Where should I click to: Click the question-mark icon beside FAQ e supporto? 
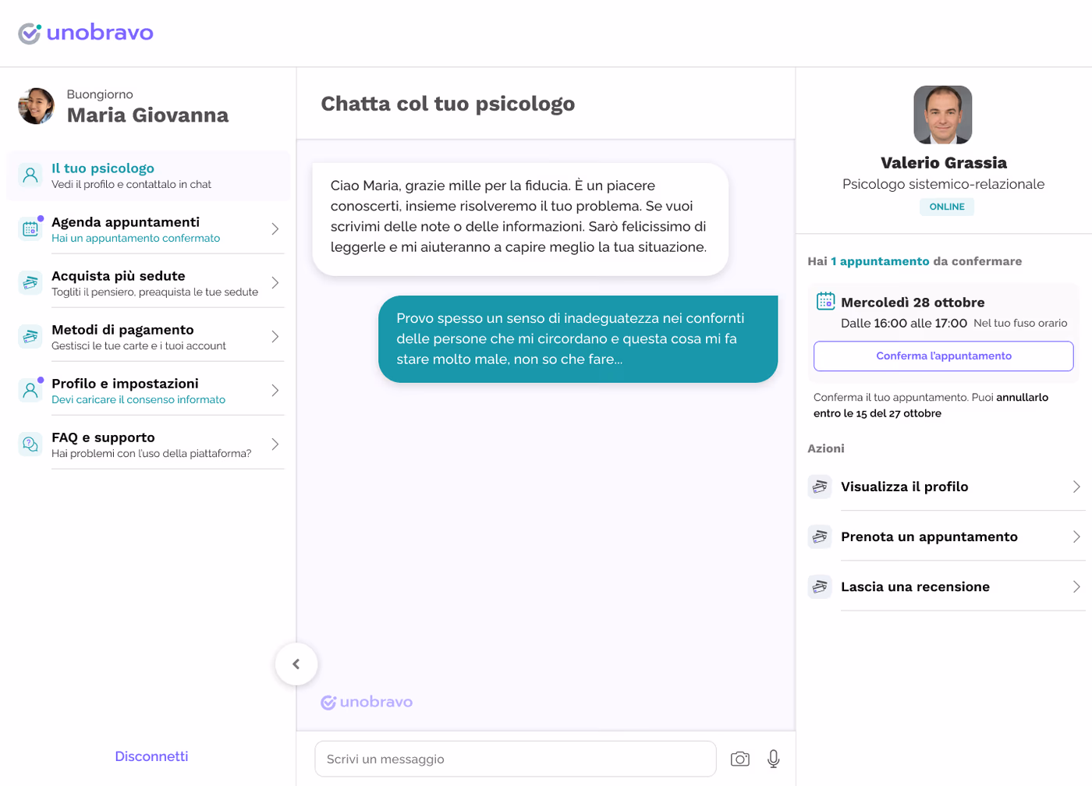click(x=30, y=444)
